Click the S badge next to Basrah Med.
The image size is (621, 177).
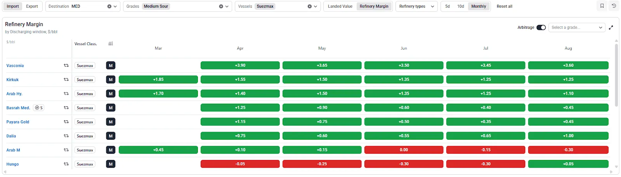click(x=38, y=108)
